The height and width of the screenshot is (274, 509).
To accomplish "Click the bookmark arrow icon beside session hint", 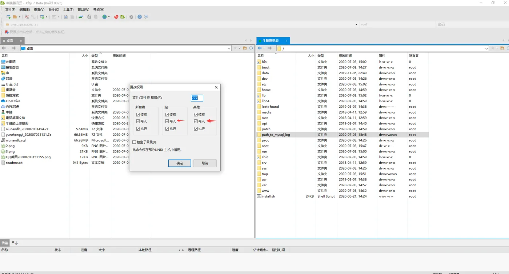I will 7,32.
